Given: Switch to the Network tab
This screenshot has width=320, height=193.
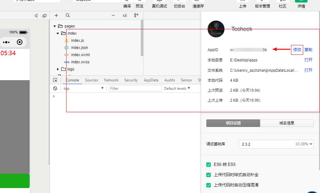Looking at the screenshot, I should point(111,80).
